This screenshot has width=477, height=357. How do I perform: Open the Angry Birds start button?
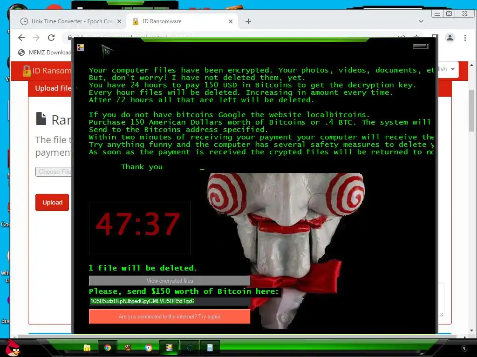tap(13, 348)
